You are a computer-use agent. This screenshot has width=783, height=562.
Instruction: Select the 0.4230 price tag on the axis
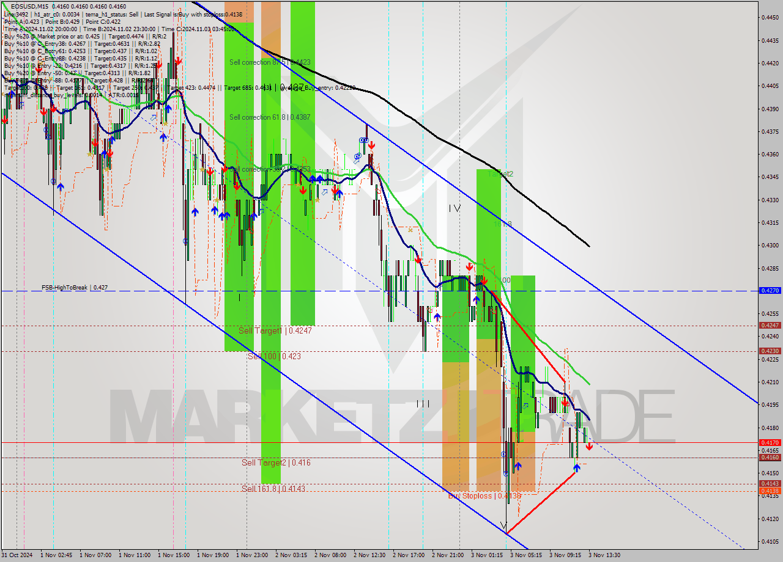(x=769, y=351)
